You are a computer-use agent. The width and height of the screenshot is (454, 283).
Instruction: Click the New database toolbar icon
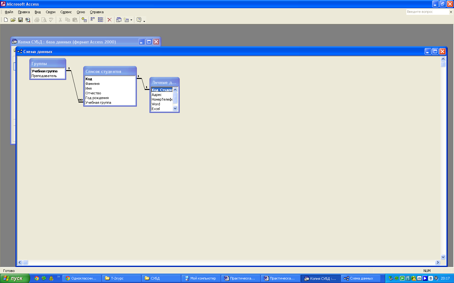[6, 20]
